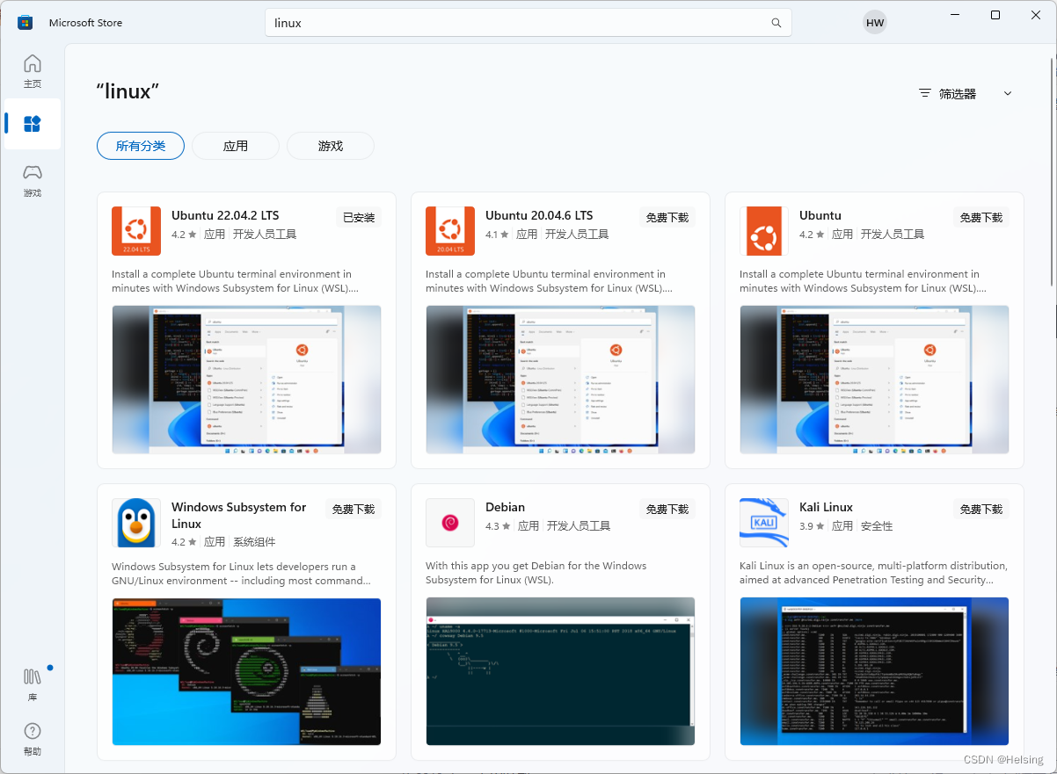This screenshot has width=1057, height=774.
Task: Click 已安装 button on Ubuntu 22.04.2 LTS
Action: click(359, 218)
